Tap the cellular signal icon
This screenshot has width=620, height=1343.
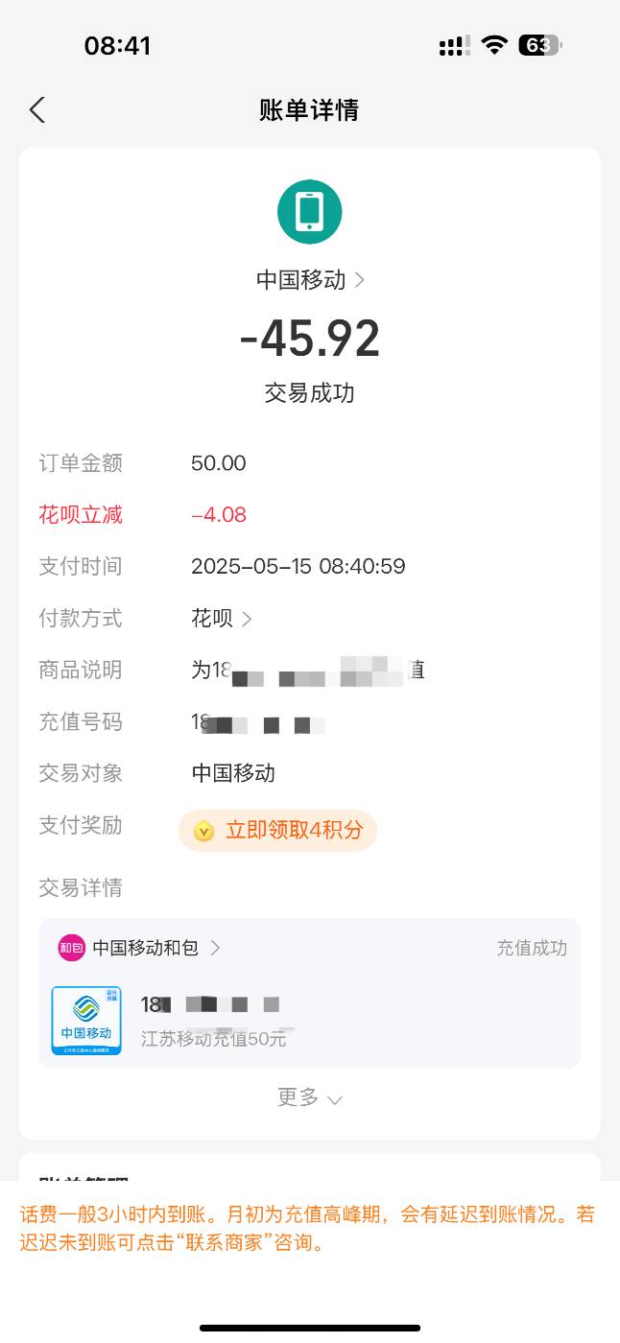click(454, 45)
